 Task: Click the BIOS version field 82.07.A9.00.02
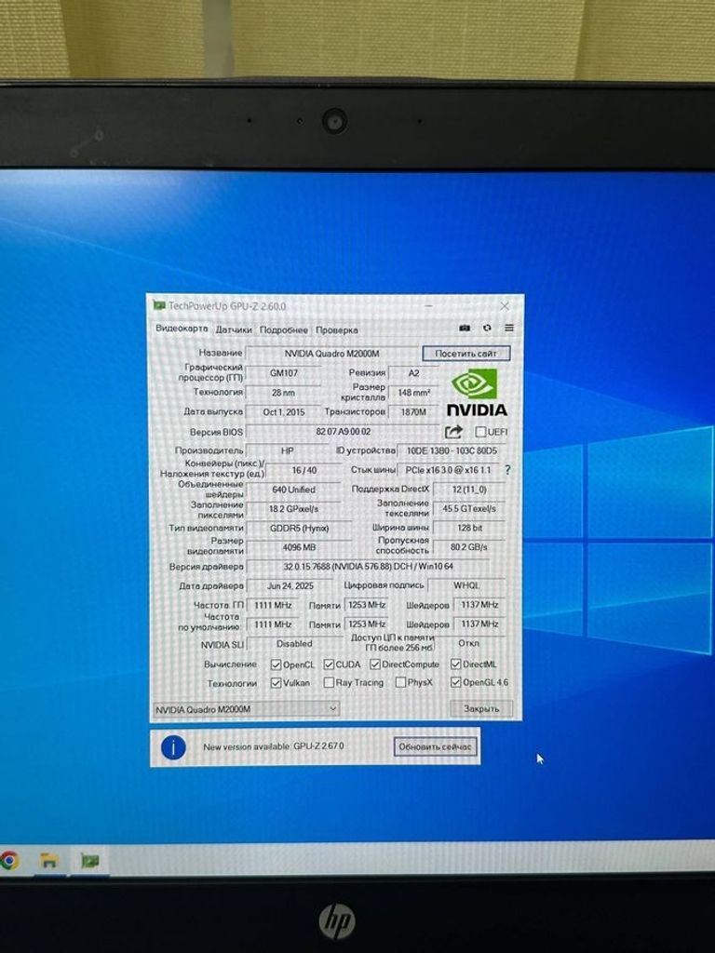pos(343,432)
